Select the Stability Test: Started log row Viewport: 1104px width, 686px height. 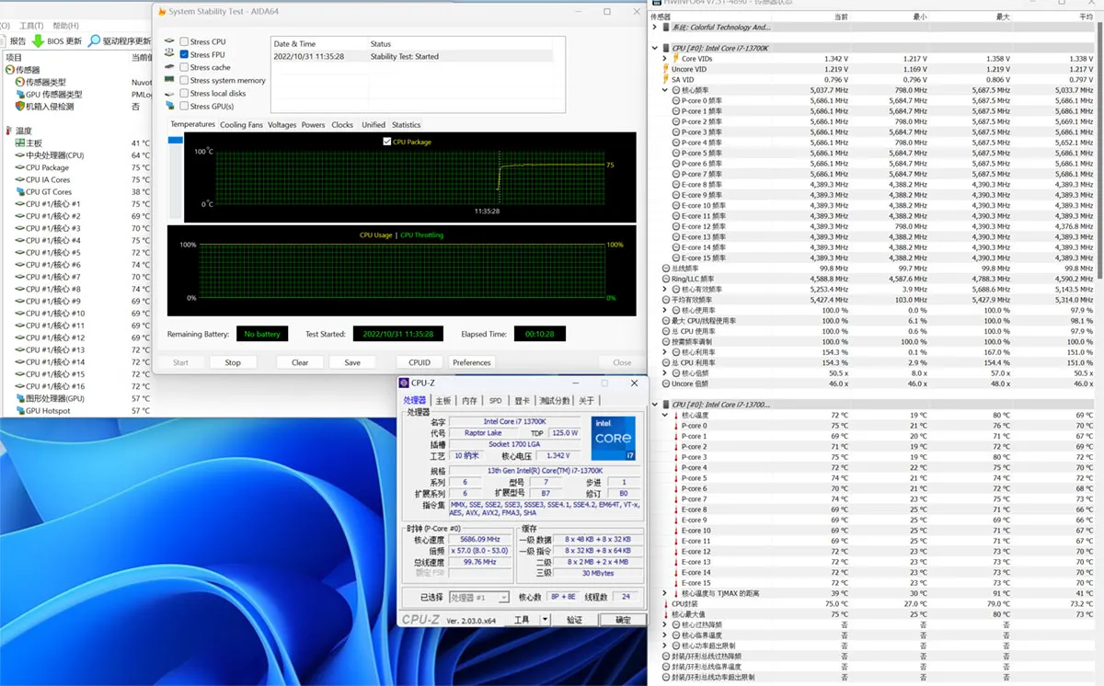(x=411, y=56)
